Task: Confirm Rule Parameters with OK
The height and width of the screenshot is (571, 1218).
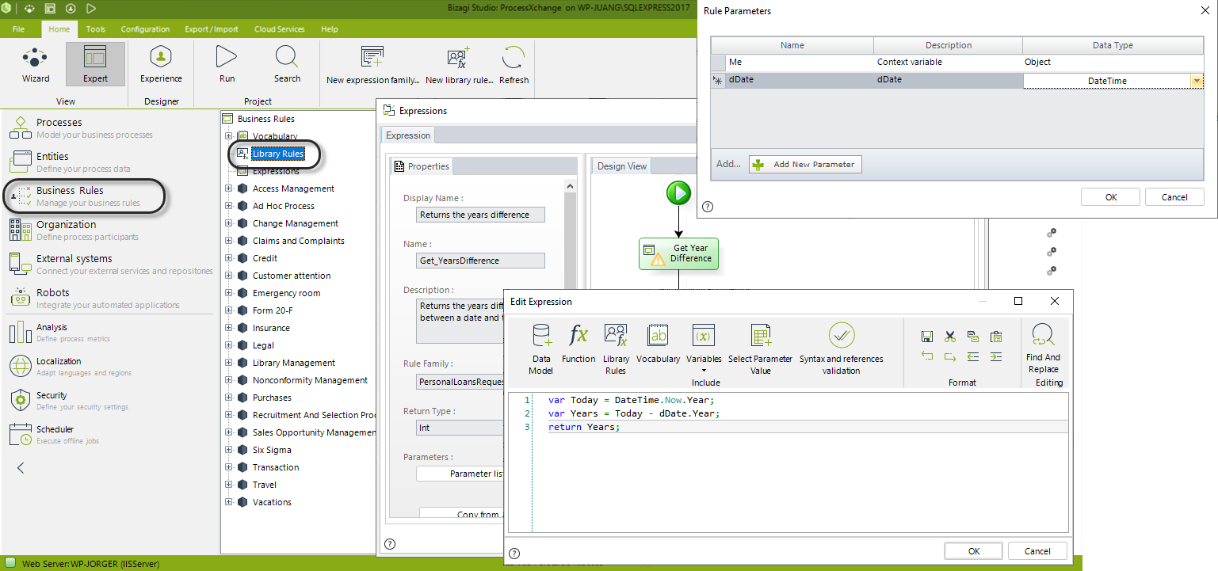Action: [x=1110, y=197]
